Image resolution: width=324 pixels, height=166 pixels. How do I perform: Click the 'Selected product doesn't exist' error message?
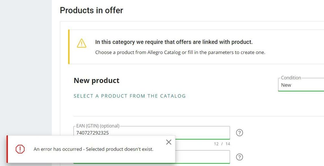[120, 149]
